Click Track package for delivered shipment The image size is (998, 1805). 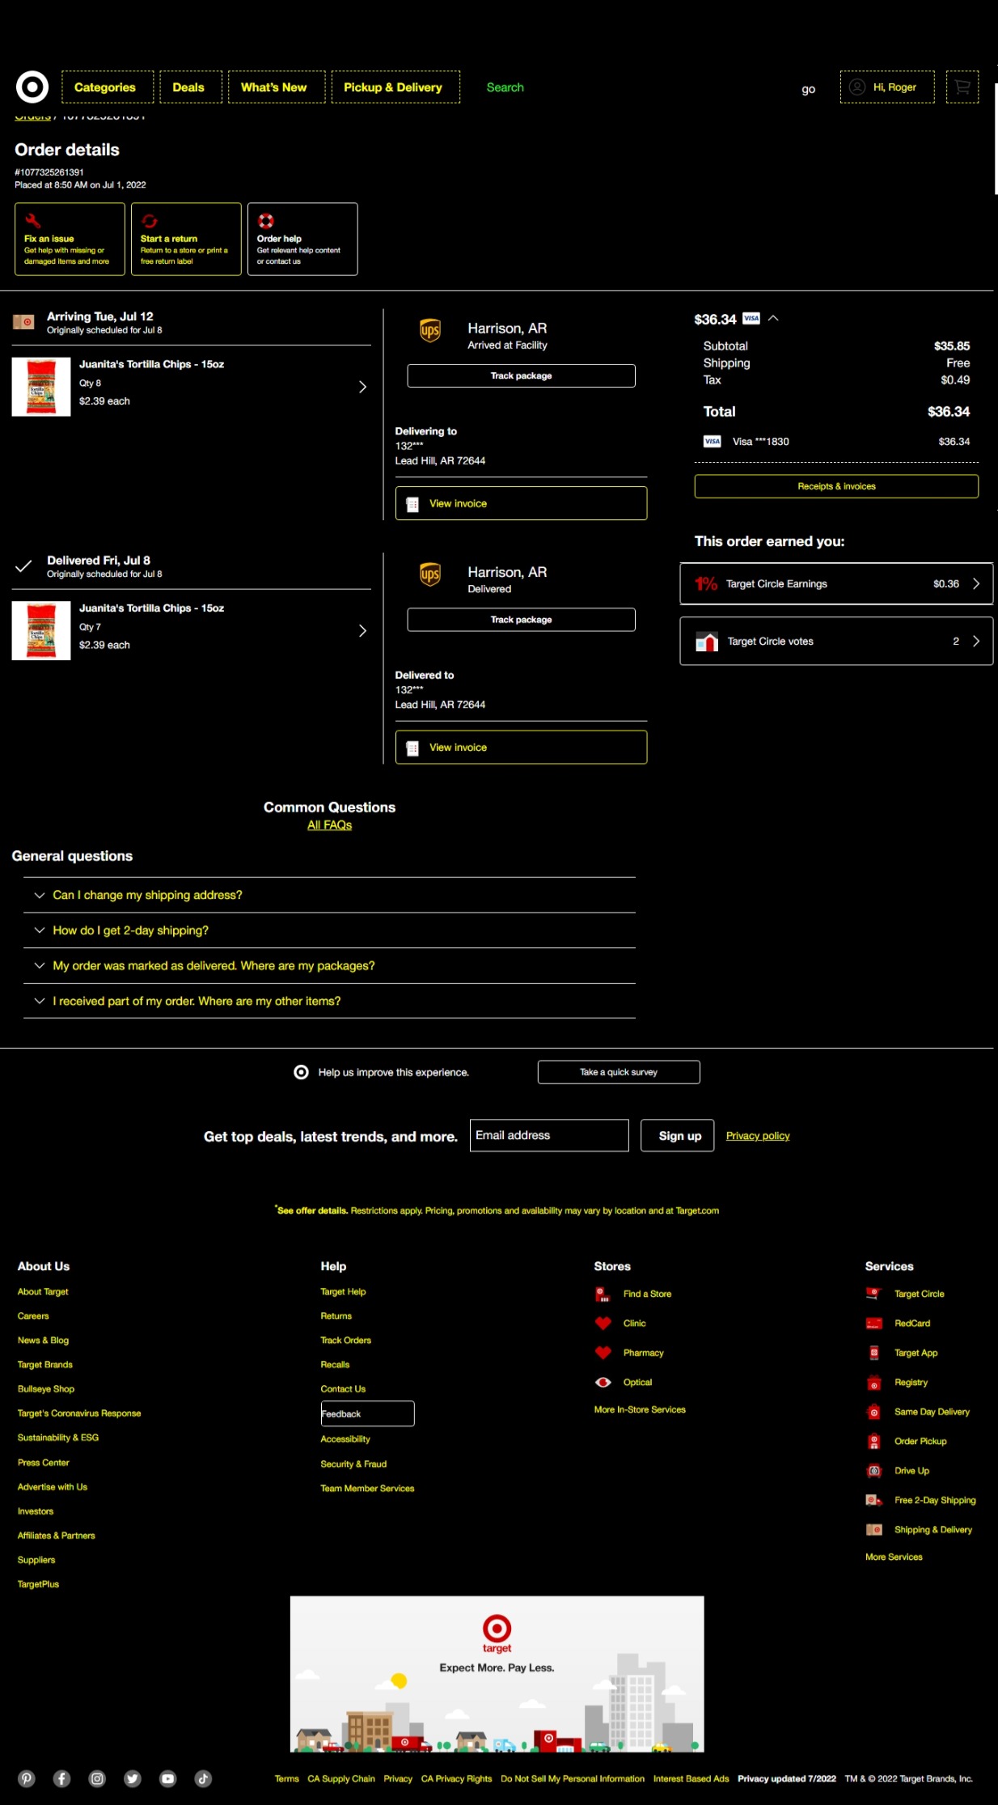click(521, 620)
